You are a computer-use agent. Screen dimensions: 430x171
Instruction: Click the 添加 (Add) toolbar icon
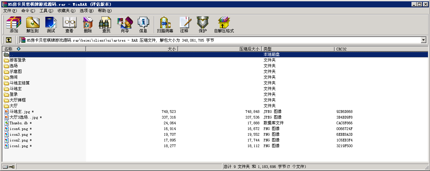tap(14, 25)
